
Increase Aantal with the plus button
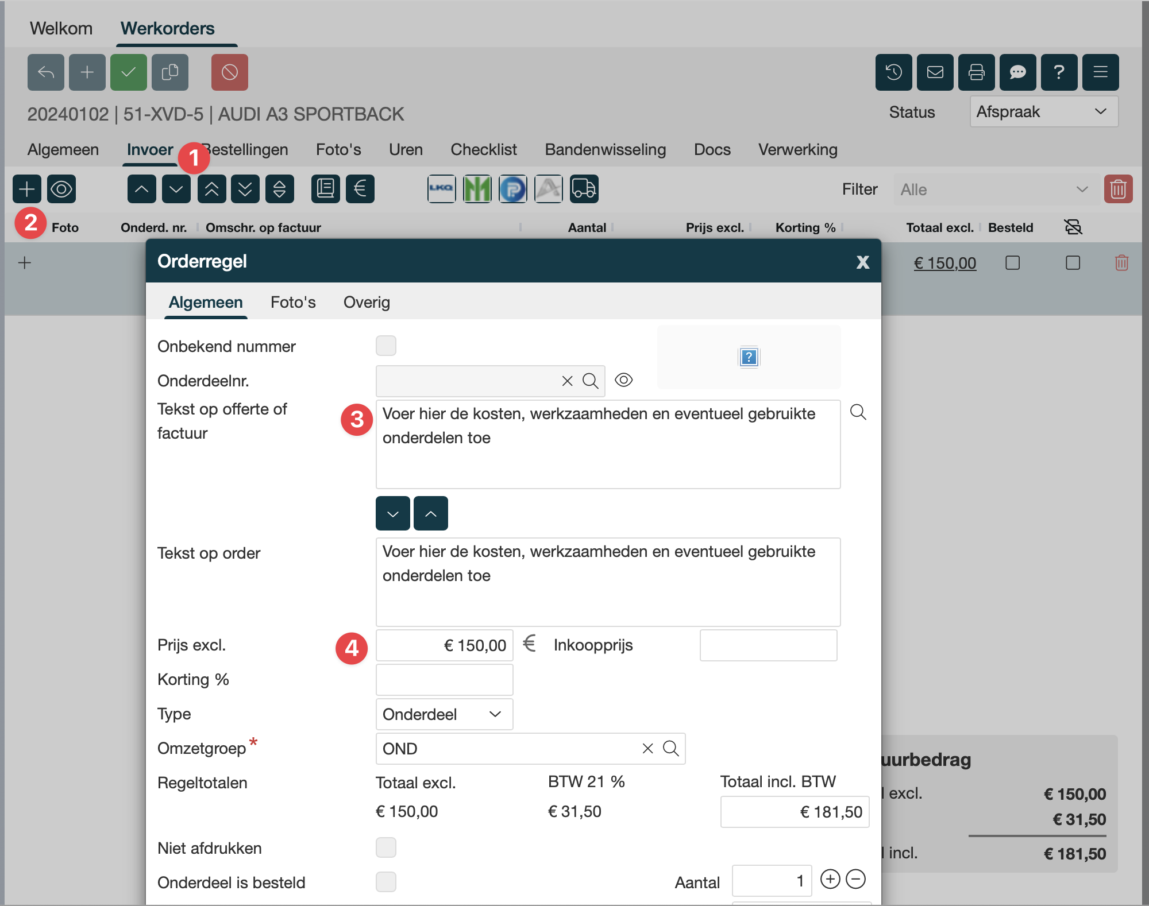(830, 879)
